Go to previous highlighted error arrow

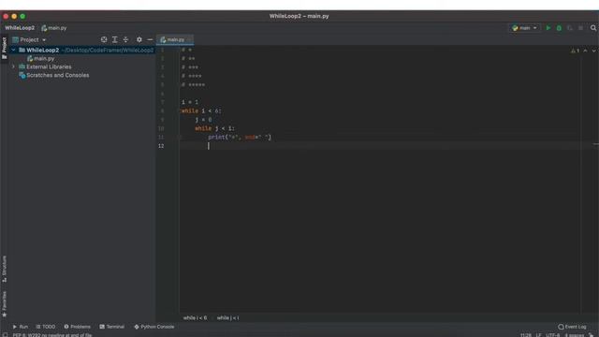pos(585,51)
